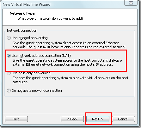Go to previous step with Back

coord(72,119)
